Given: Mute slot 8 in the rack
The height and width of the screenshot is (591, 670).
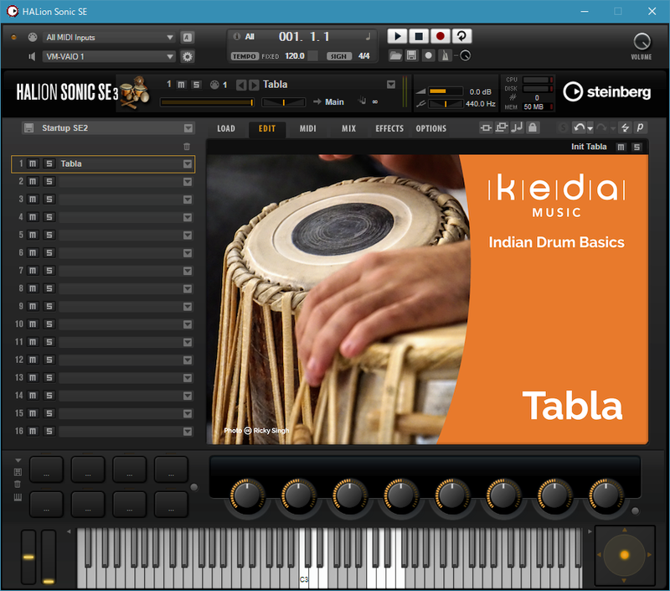Looking at the screenshot, I should click(33, 288).
